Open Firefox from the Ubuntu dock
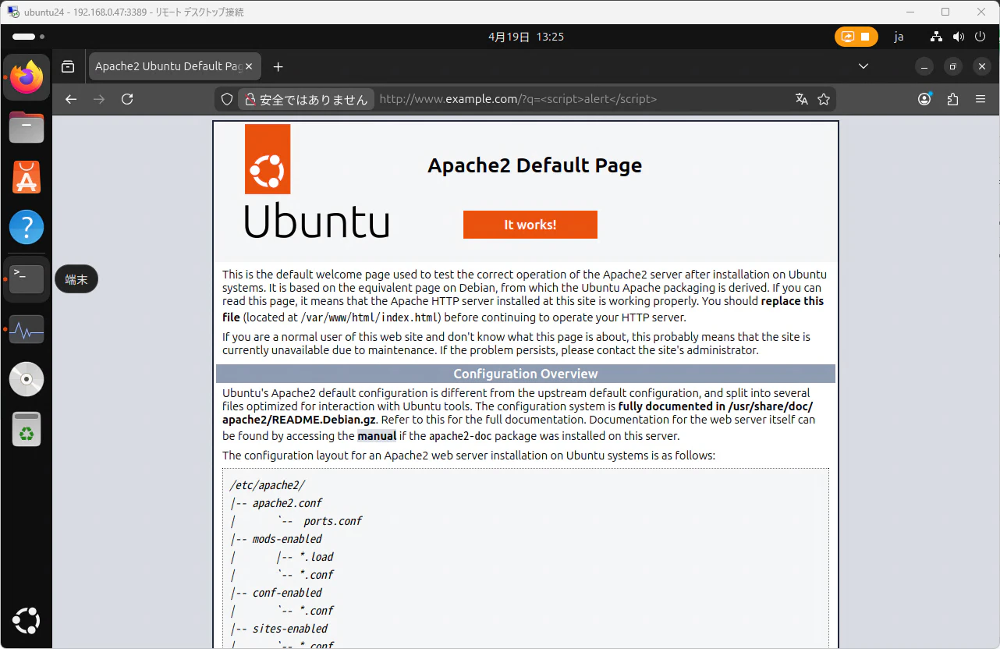The height and width of the screenshot is (649, 1000). click(27, 77)
